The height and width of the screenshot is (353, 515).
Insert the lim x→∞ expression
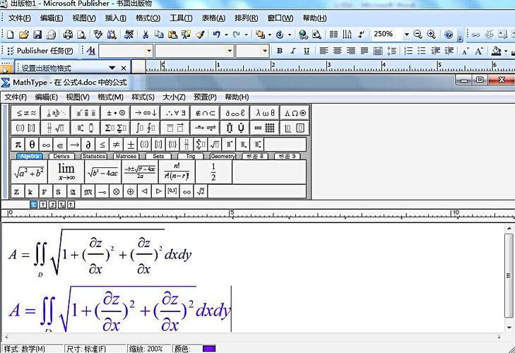pos(66,172)
